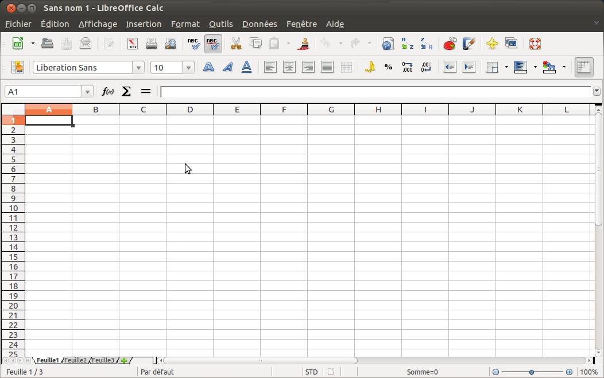
Task: Click the Function equals button
Action: coord(146,91)
